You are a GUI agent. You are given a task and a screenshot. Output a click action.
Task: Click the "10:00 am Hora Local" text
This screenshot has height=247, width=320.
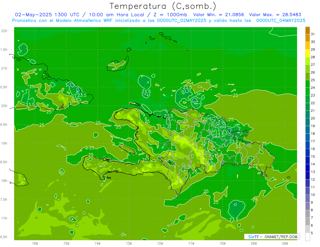pos(117,15)
